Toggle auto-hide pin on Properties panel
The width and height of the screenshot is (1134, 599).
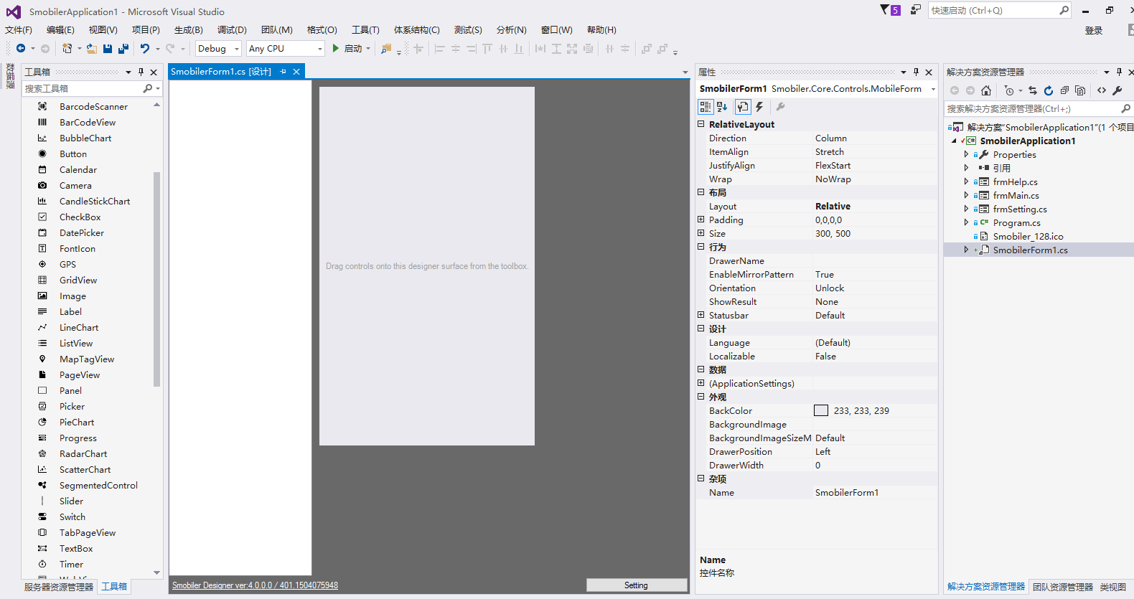(x=916, y=72)
